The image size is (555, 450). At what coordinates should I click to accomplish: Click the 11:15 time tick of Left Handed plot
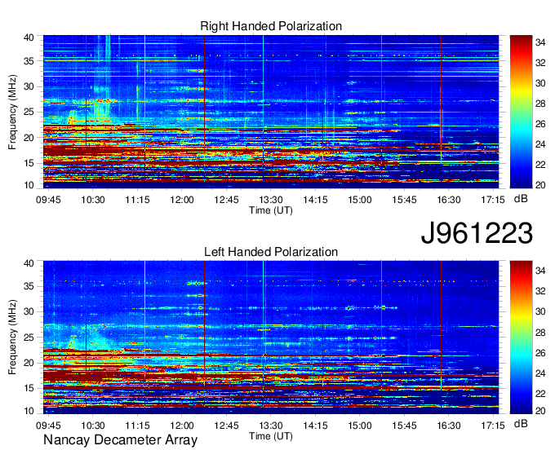click(137, 426)
